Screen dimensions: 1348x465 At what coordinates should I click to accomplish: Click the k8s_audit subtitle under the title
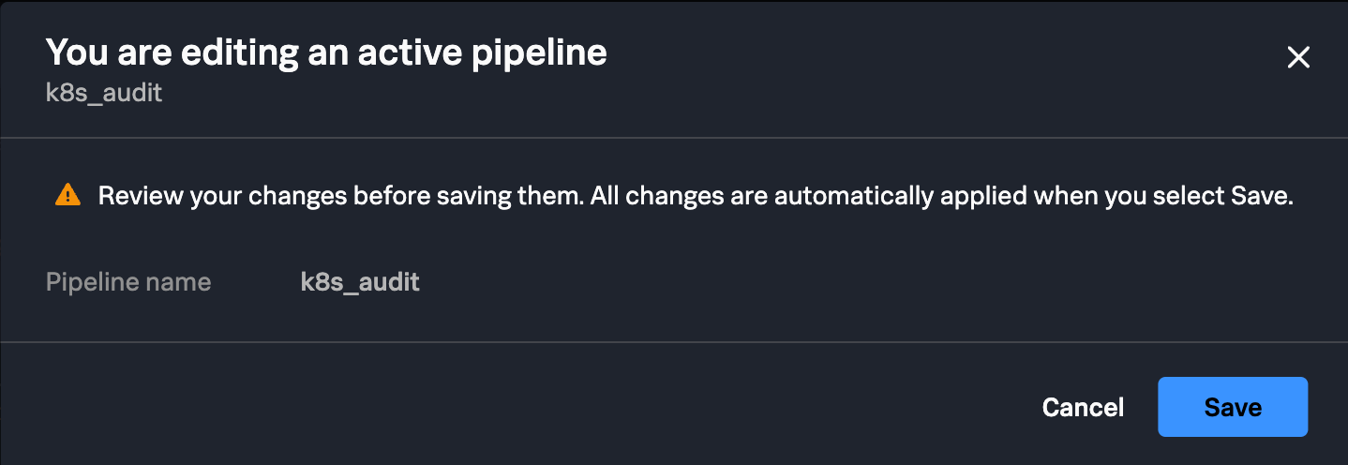[104, 94]
